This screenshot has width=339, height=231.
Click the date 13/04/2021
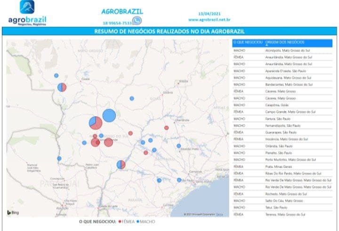pyautogui.click(x=209, y=14)
